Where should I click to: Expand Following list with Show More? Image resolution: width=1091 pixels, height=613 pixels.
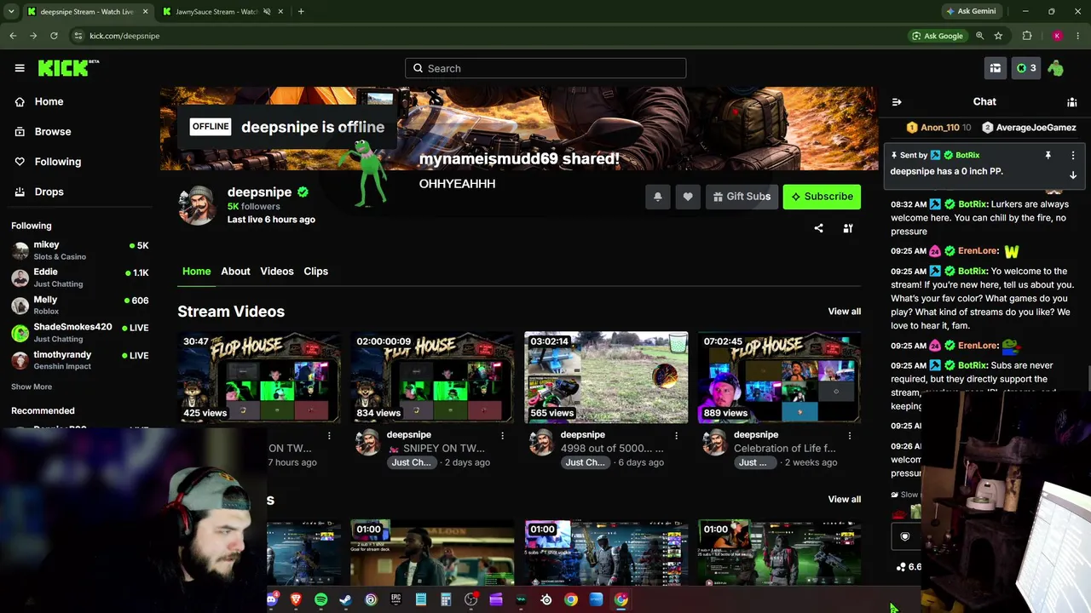(x=32, y=387)
